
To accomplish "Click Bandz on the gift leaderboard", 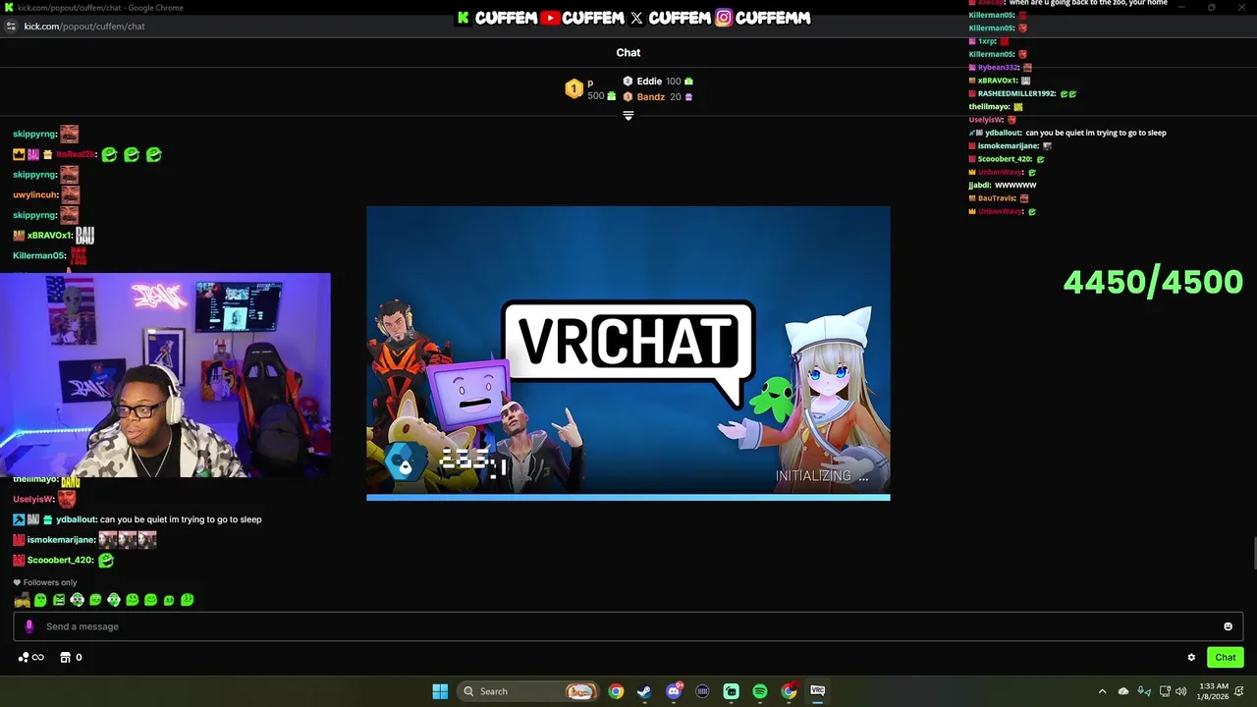I will coord(651,97).
